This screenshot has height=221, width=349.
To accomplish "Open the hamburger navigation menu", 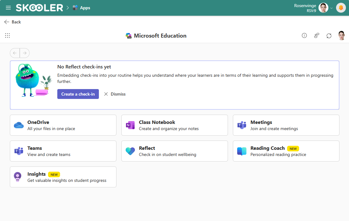I will [x=8, y=8].
